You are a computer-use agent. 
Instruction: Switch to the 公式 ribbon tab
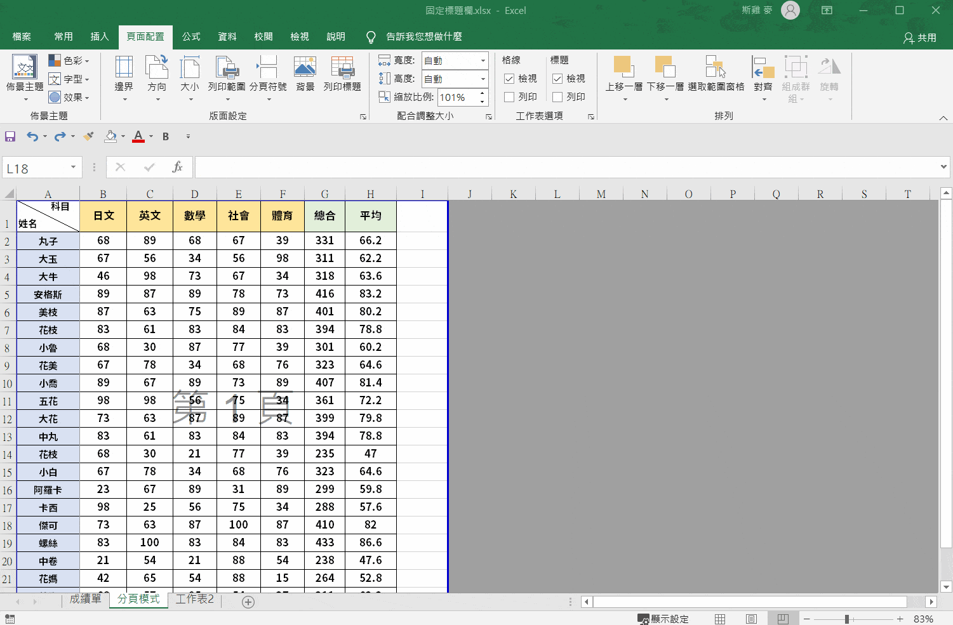click(x=190, y=36)
